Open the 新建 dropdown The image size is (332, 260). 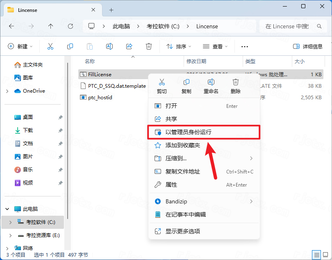pos(20,46)
